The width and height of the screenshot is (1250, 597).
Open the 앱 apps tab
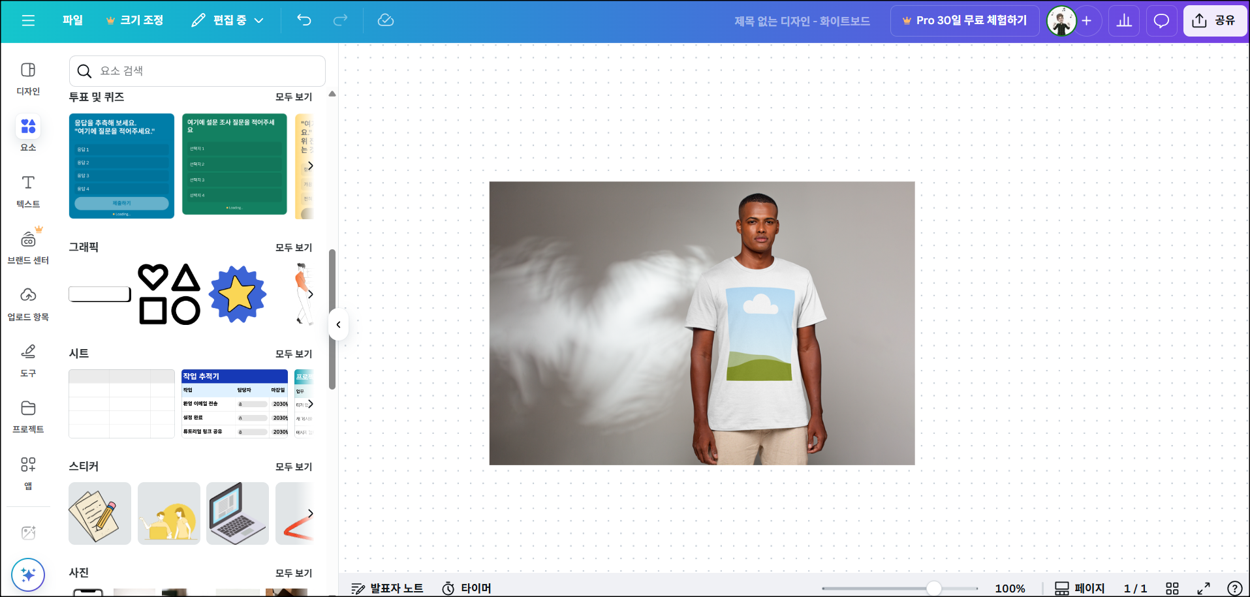28,473
